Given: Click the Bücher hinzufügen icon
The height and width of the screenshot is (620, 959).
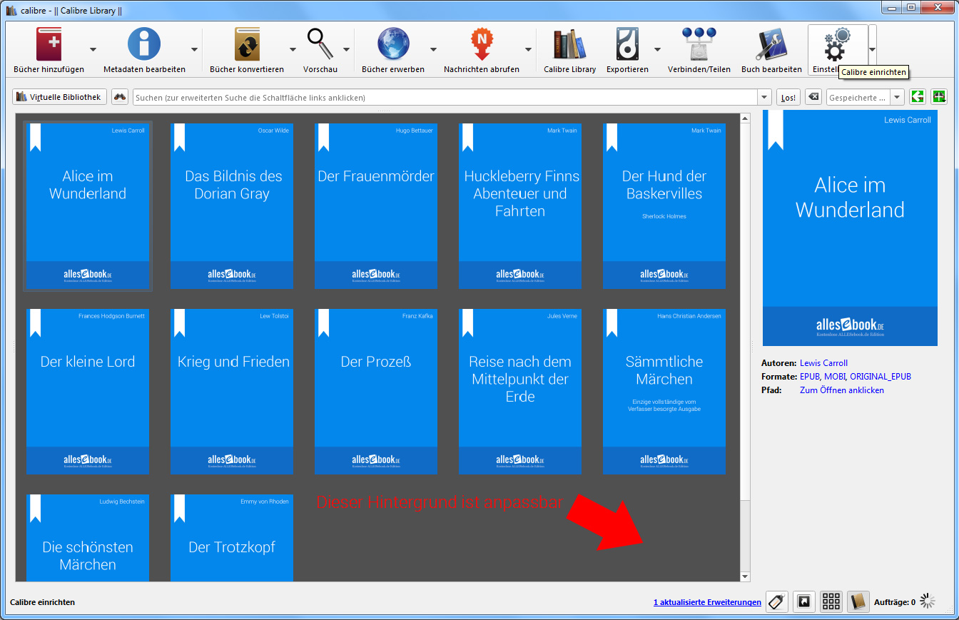Looking at the screenshot, I should click(49, 44).
